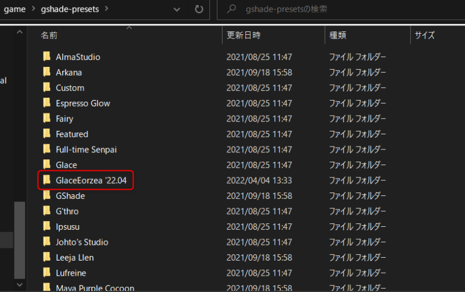Click the date cell of Leeja Llen row
This screenshot has width=465, height=292.
[259, 257]
